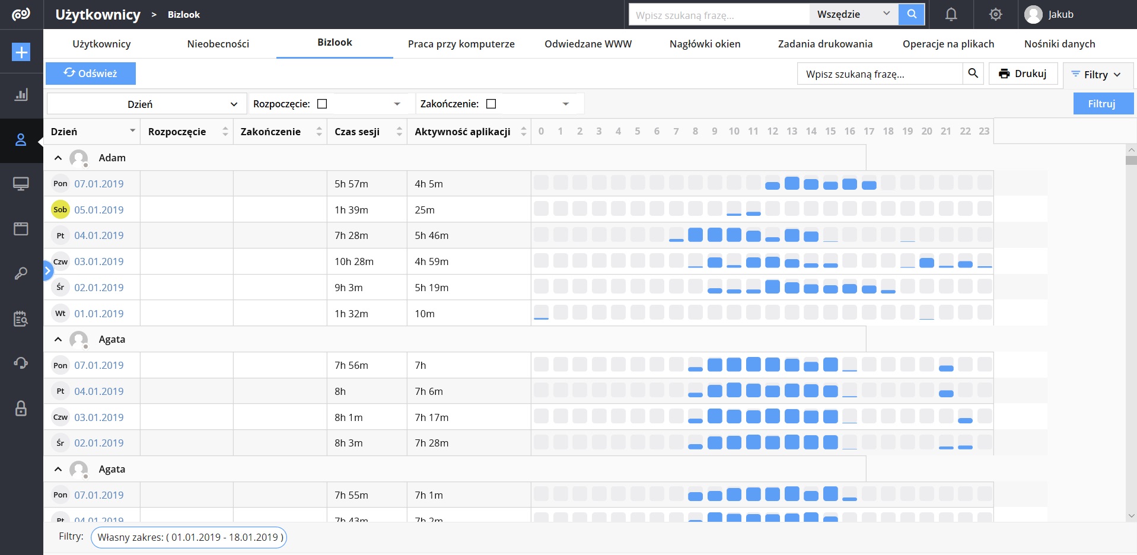Screen dimensions: 1137x555
Task: Sort the Aktywność aplikacji column using its arrows
Action: point(523,132)
